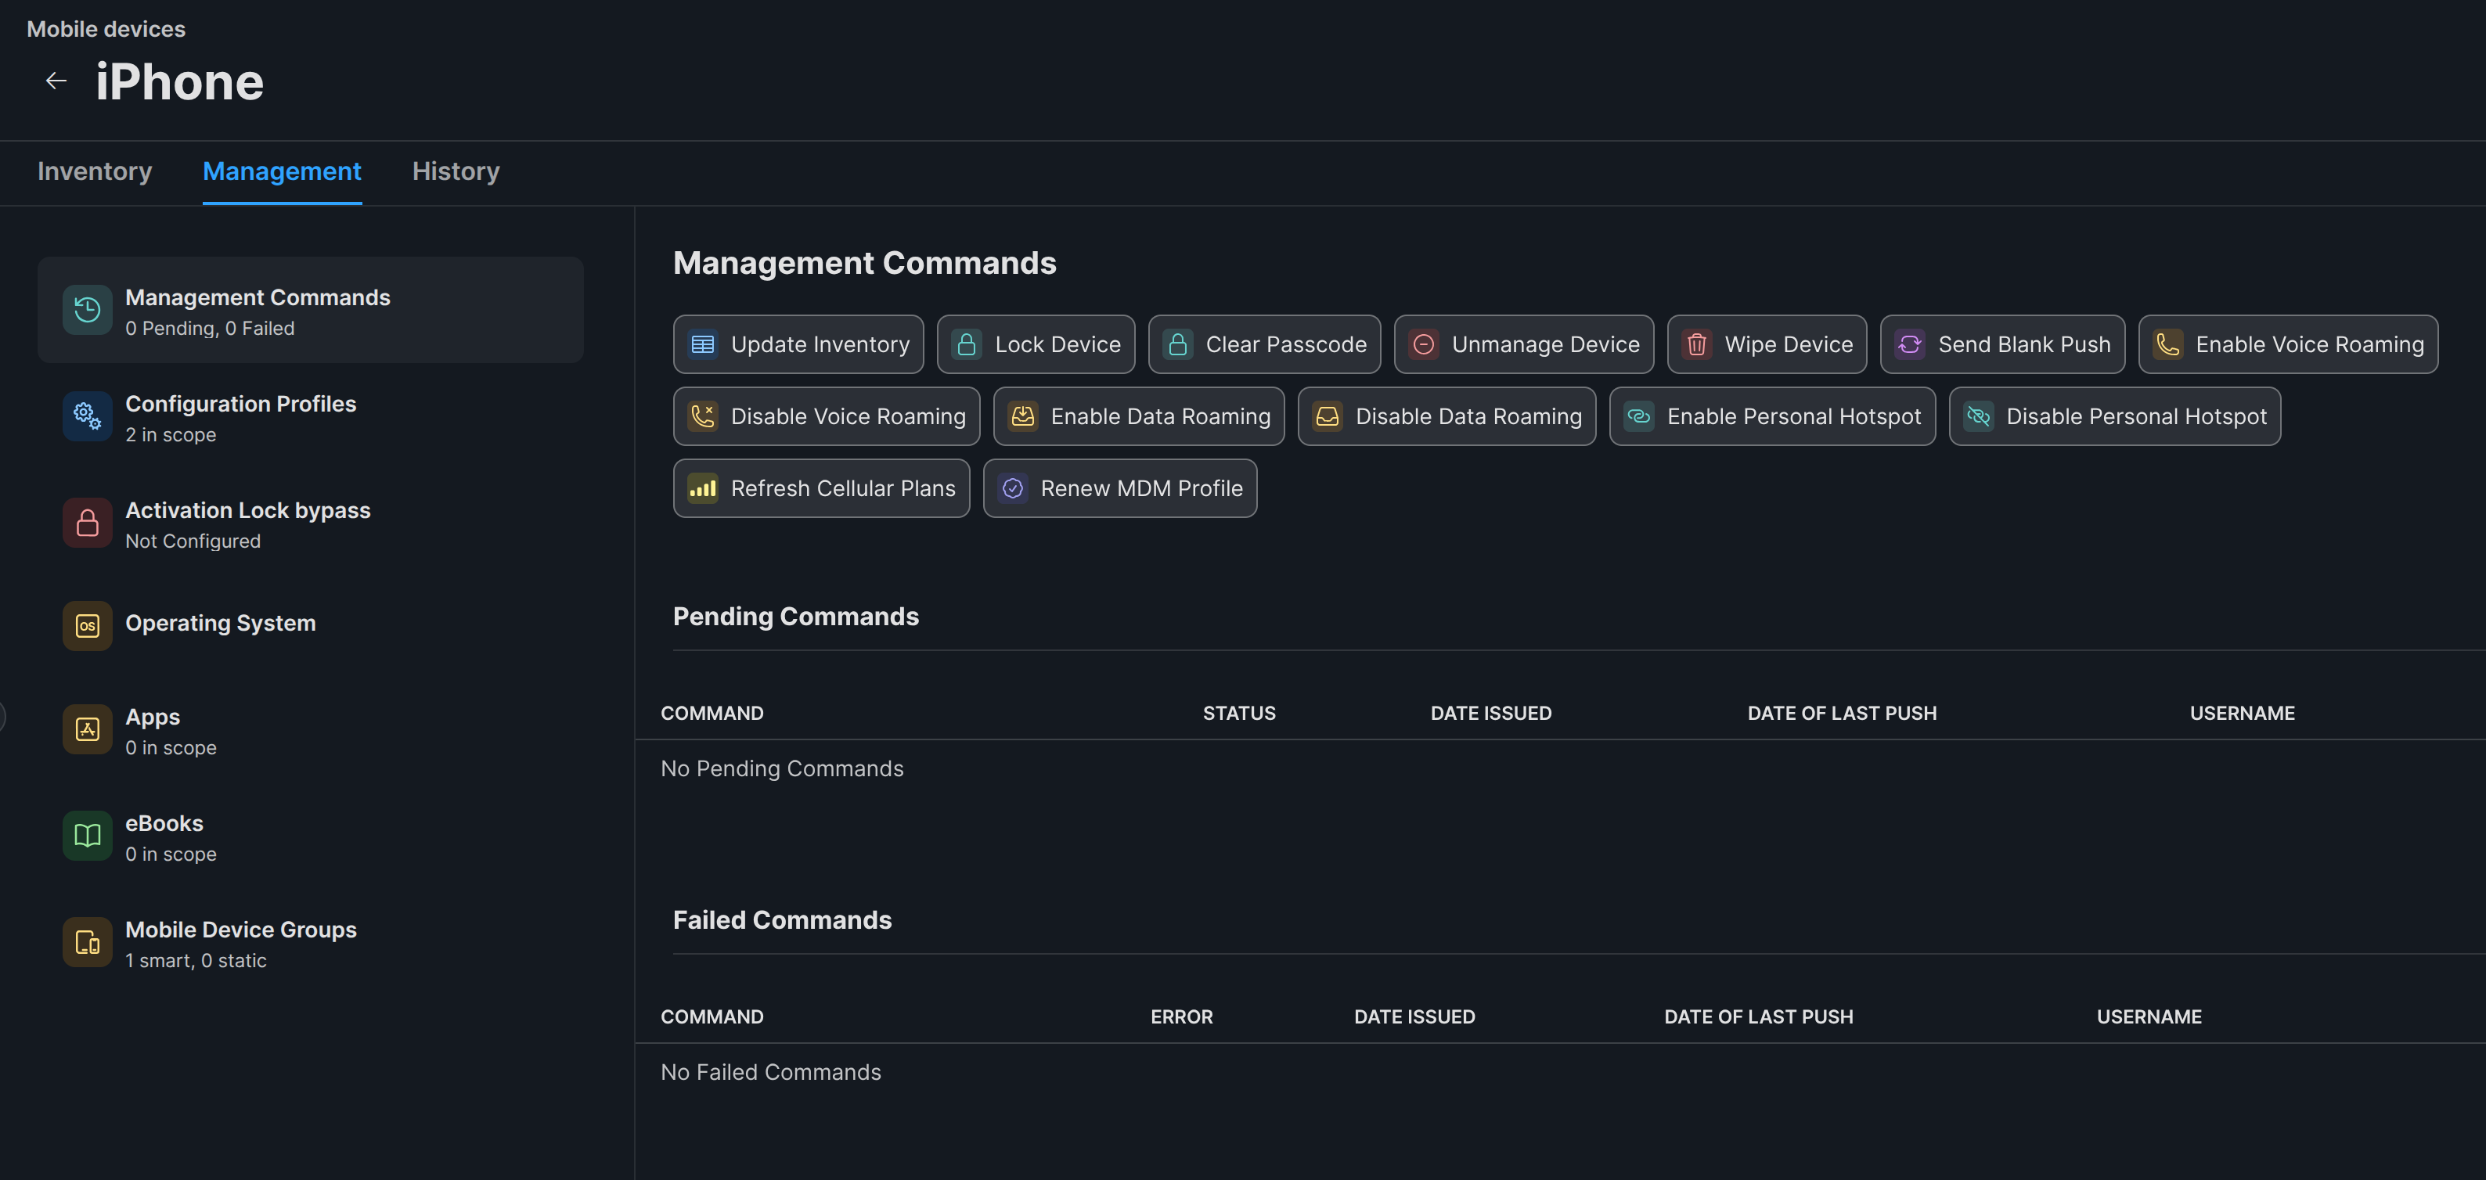The width and height of the screenshot is (2486, 1180).
Task: Click Pending table COMMAND header
Action: click(712, 713)
